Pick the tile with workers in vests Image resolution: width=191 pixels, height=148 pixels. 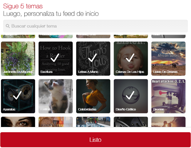pyautogui.click(x=93, y=122)
